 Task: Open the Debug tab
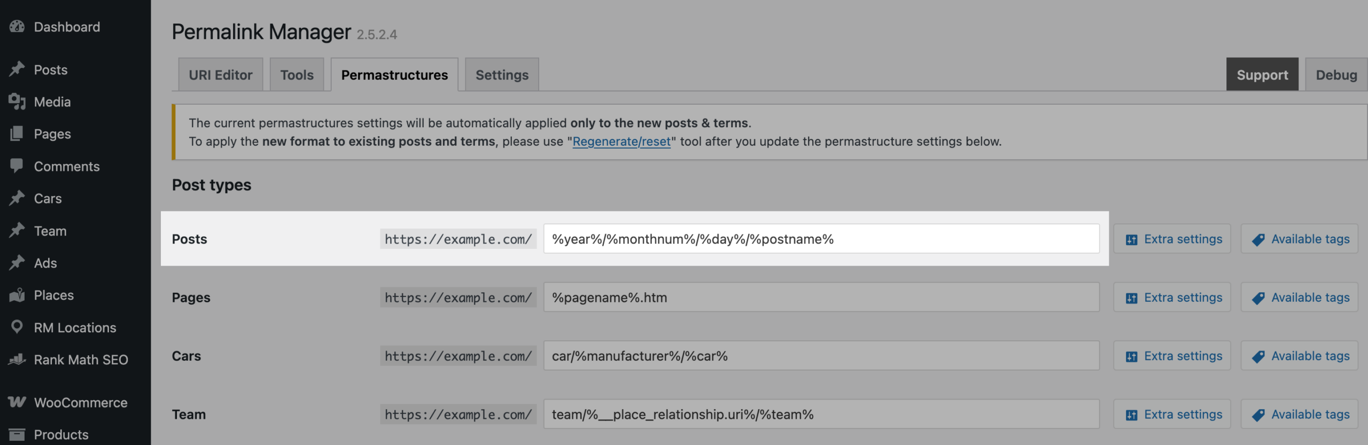pos(1336,75)
